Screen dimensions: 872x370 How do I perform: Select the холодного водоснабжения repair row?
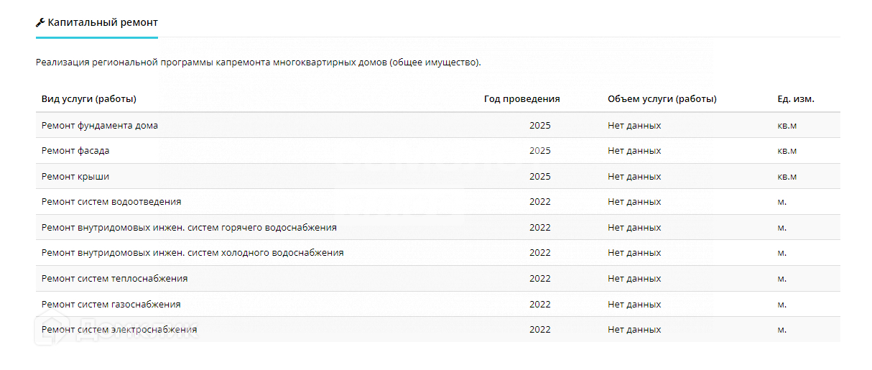tap(193, 253)
